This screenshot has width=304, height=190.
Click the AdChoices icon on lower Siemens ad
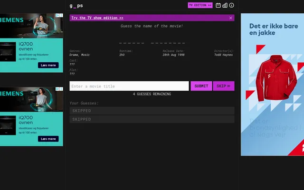[x=57, y=89]
